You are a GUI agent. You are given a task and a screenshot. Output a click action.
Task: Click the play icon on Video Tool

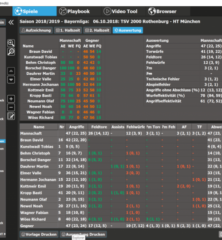pyautogui.click(x=107, y=11)
